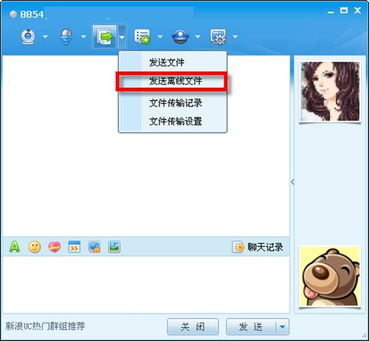Open 聊天记录 chat history
Screen dimensions: 369x341
click(x=258, y=247)
